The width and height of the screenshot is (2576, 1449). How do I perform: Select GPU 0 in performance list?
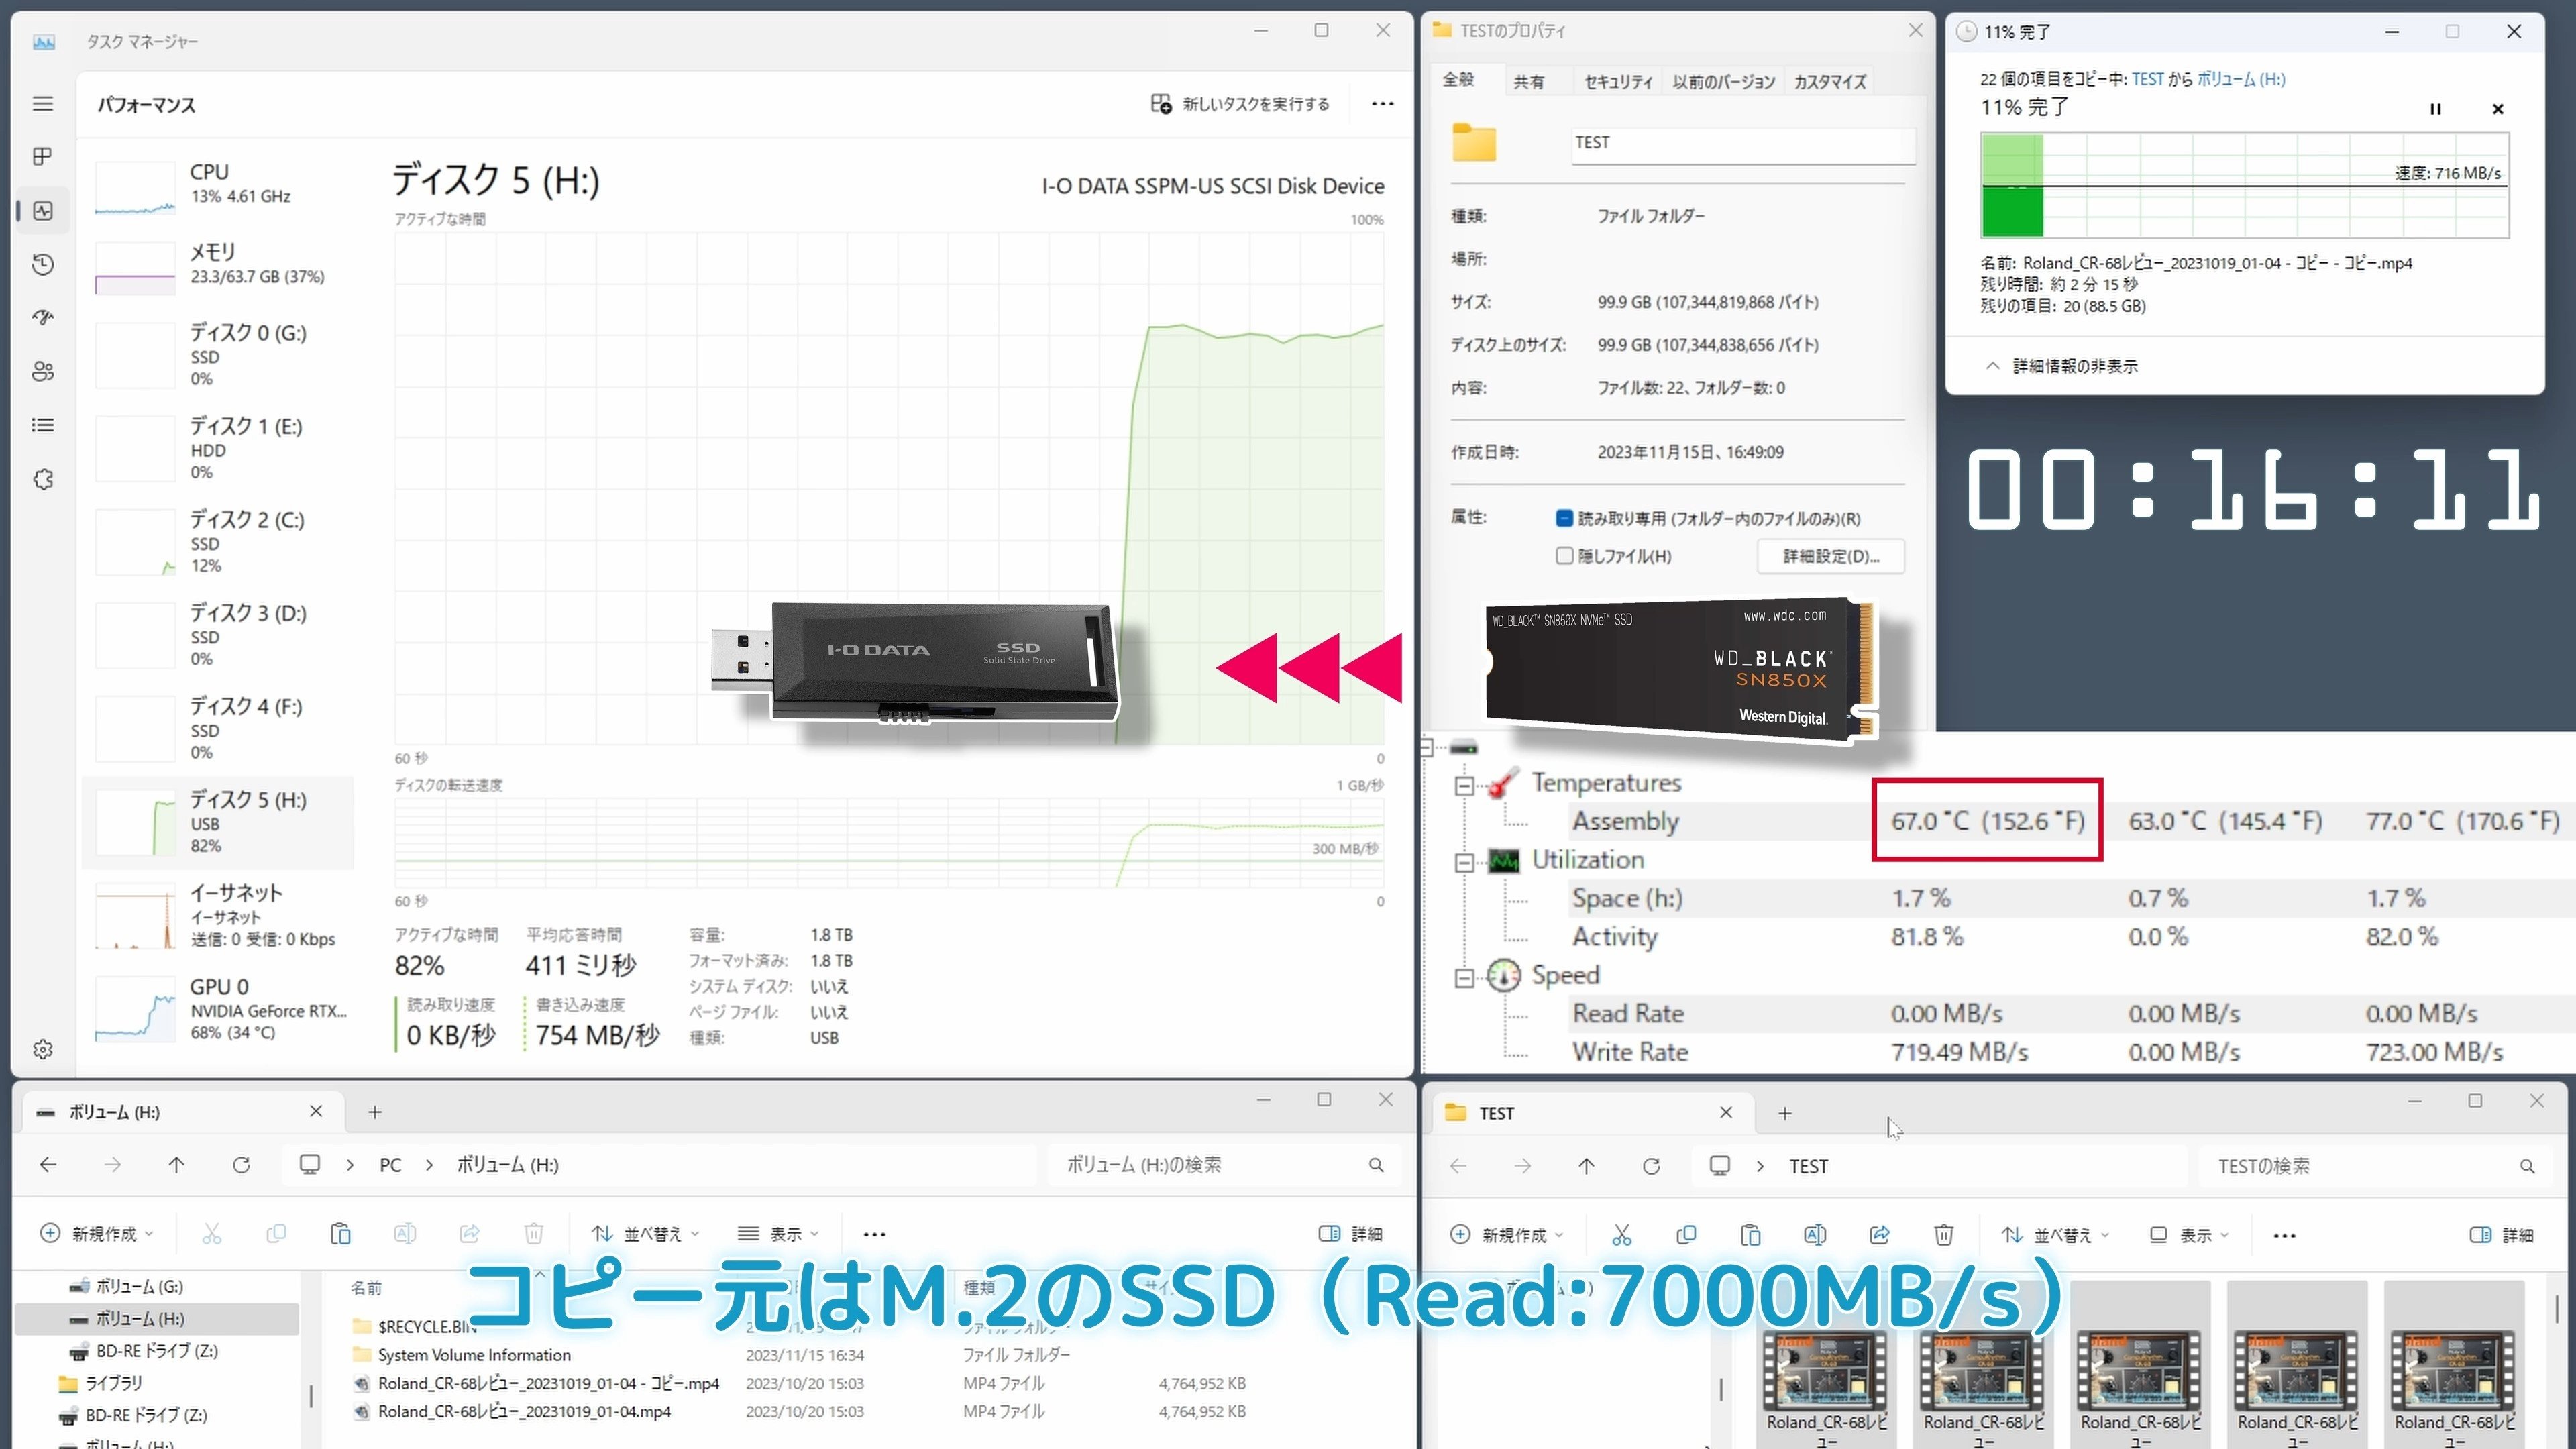click(218, 1009)
